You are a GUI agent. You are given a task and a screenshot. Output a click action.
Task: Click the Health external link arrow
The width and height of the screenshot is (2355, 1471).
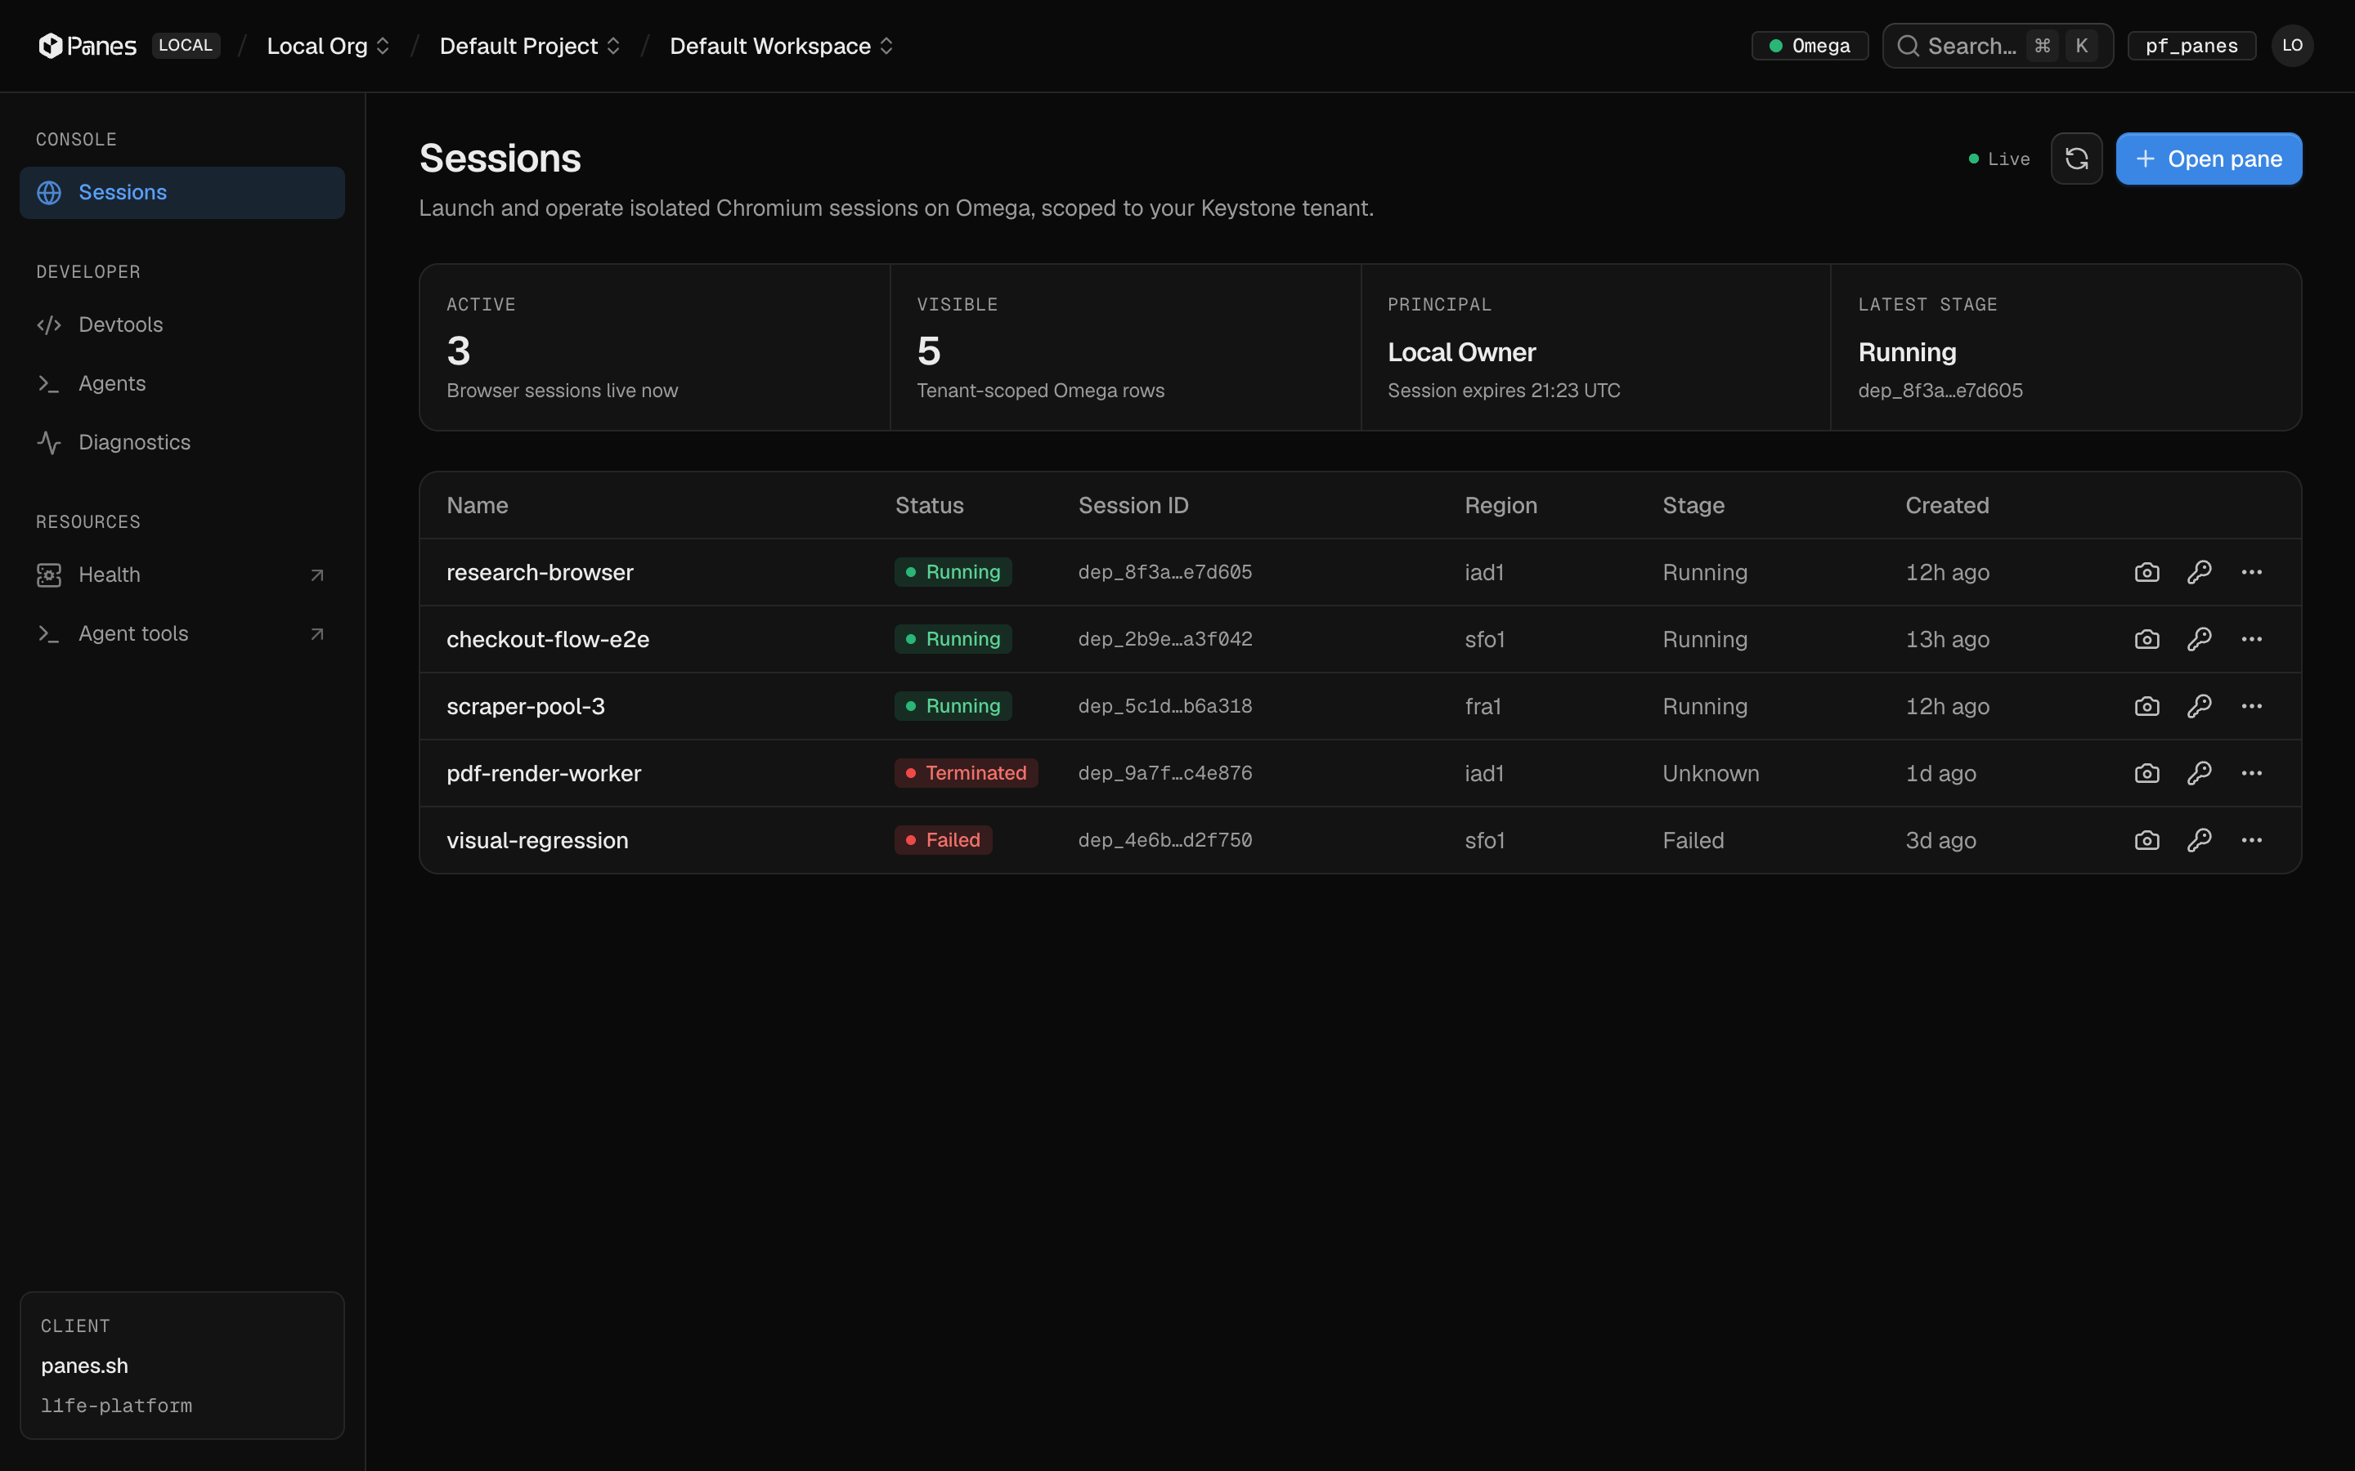click(x=316, y=575)
